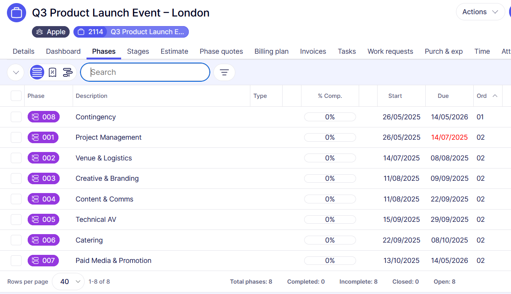The width and height of the screenshot is (511, 294).
Task: Click the Technical AV progress bar
Action: click(x=330, y=220)
